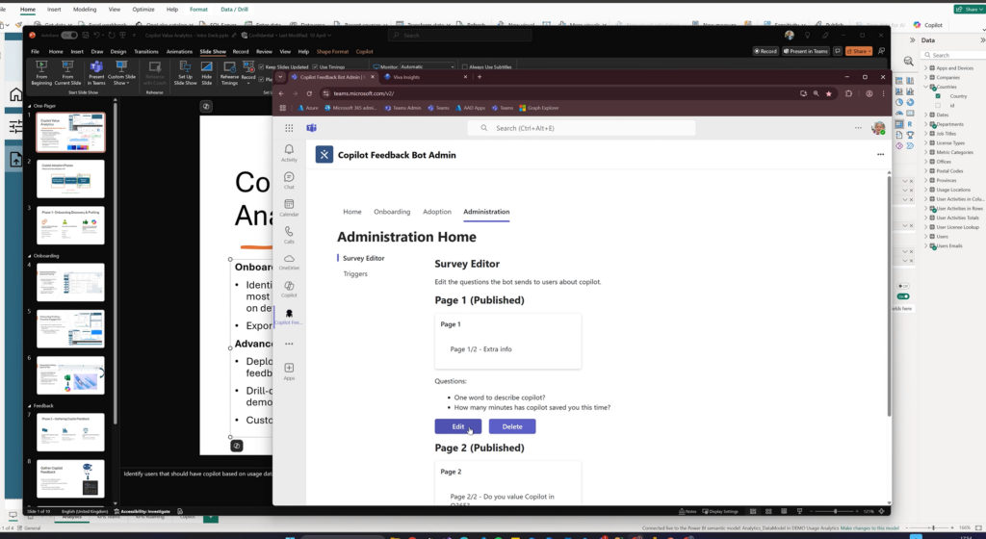Screen dimensions: 986x539
Task: Open Chat in the Teams sidebar
Action: (x=289, y=180)
